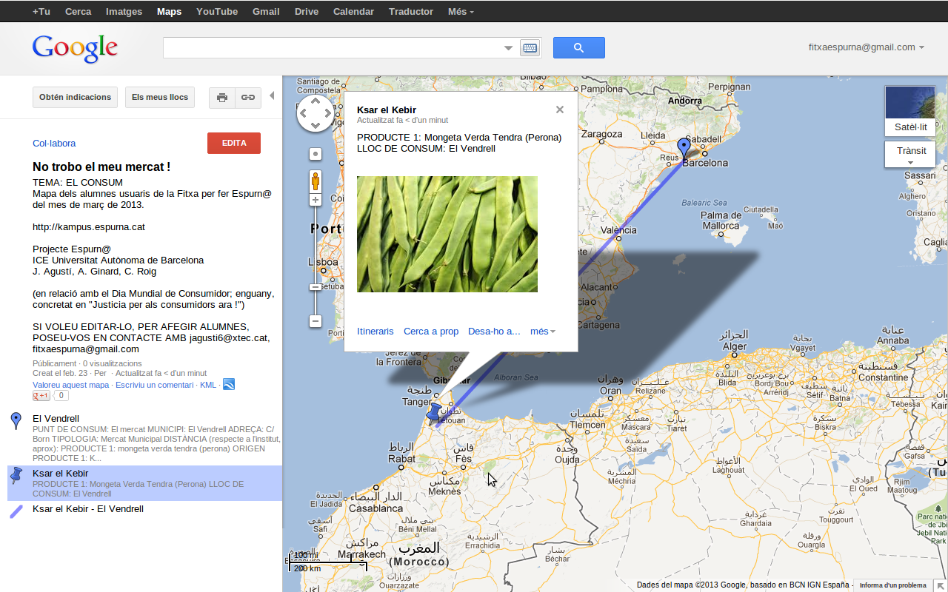
Task: Open the Més menu in top bar
Action: click(x=461, y=12)
